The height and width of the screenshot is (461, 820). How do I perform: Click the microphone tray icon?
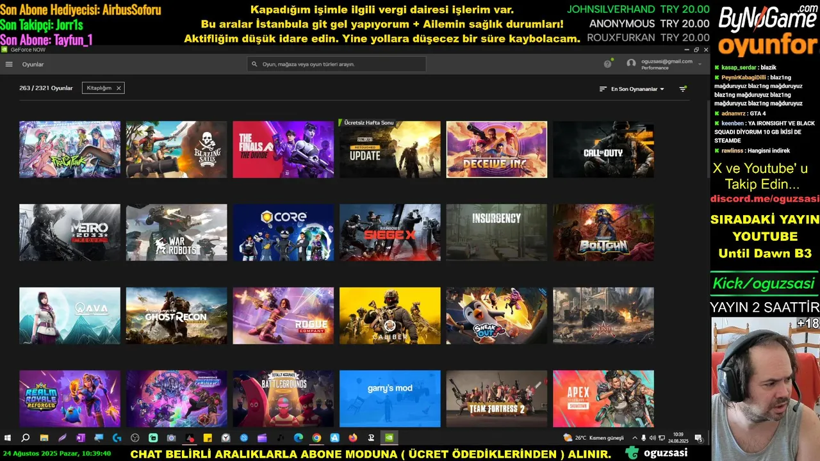click(643, 438)
